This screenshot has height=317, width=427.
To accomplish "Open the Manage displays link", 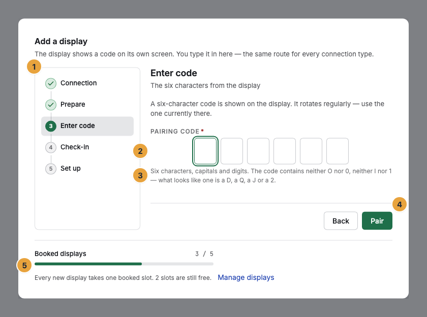I will (246, 277).
